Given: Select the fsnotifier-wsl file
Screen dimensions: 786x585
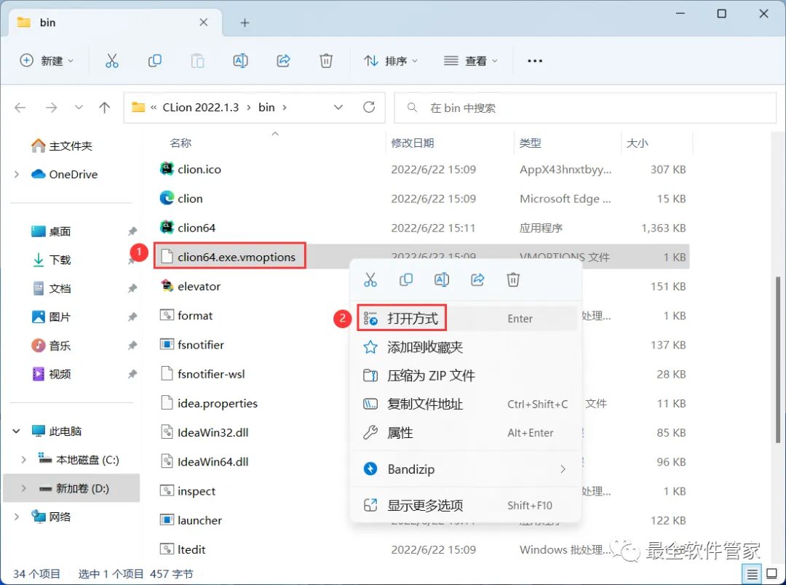Looking at the screenshot, I should (x=202, y=374).
